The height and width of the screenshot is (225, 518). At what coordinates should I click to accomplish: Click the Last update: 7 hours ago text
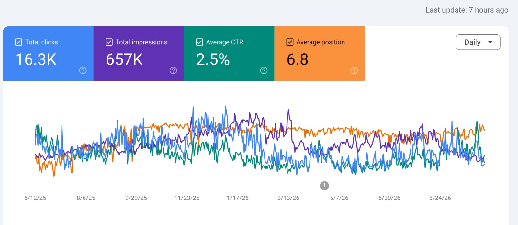click(x=467, y=10)
